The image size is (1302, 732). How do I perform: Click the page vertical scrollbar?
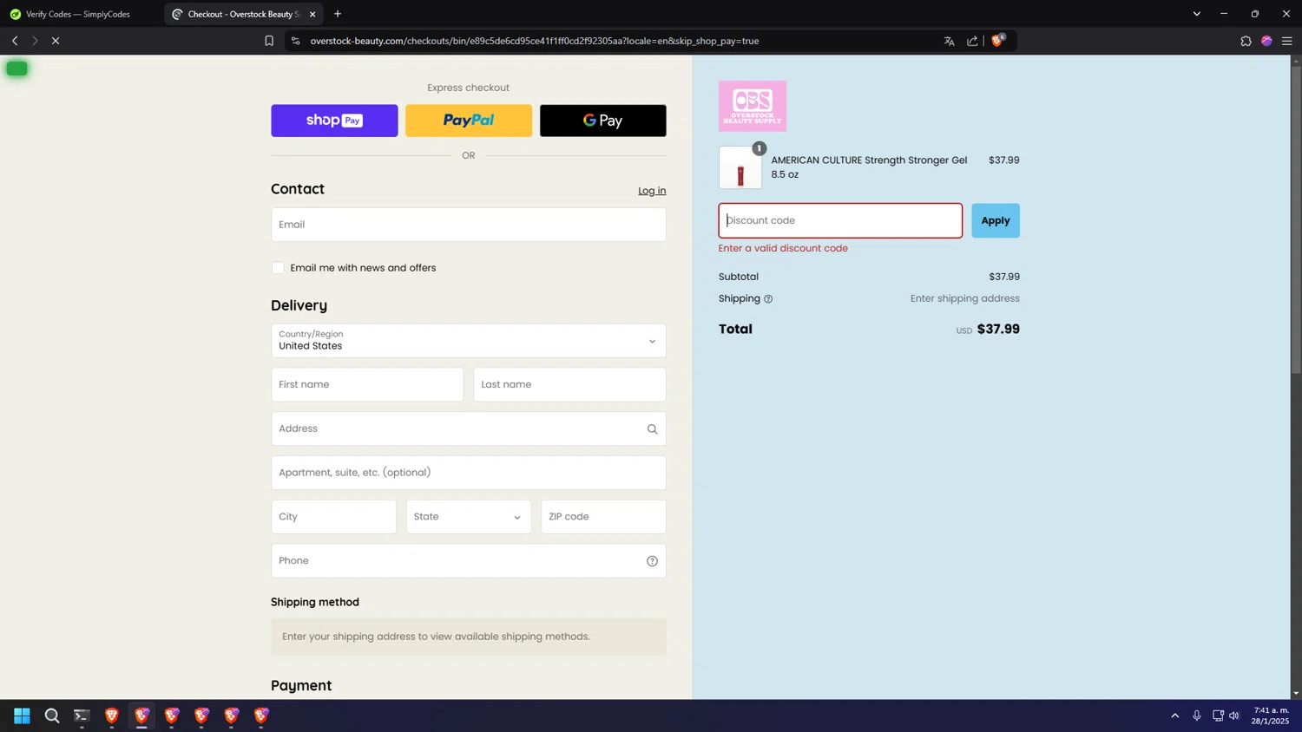point(1296,221)
